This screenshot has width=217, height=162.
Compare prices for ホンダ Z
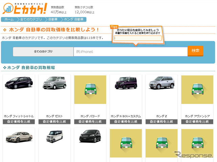(161, 121)
